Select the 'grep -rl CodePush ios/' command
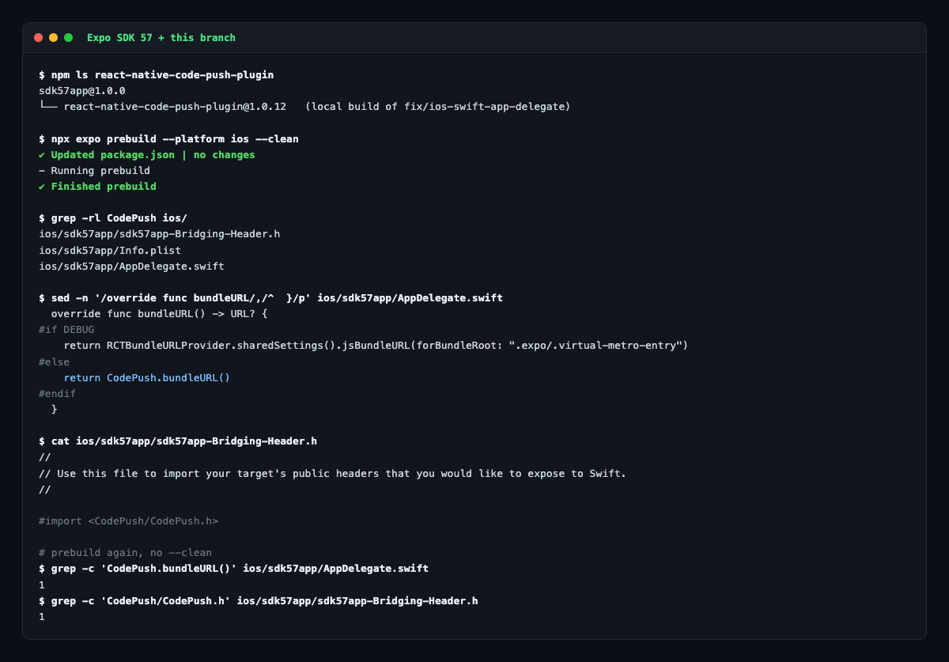949x662 pixels. tap(113, 218)
